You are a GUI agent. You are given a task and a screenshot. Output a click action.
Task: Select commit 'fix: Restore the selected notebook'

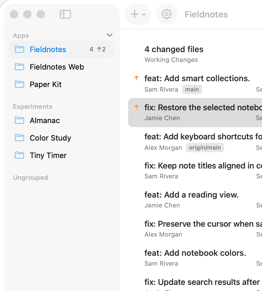click(x=195, y=113)
